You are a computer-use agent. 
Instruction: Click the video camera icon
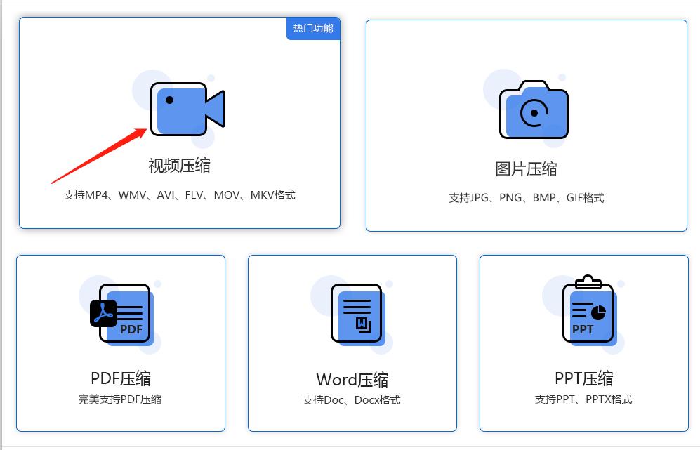pyautogui.click(x=187, y=109)
